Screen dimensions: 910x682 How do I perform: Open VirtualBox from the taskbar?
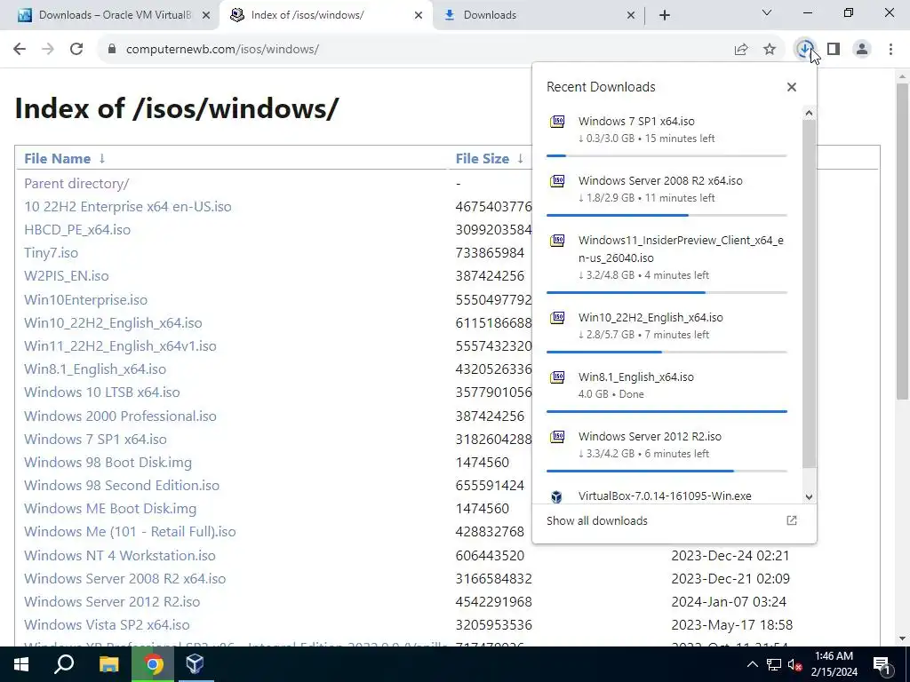coord(195,664)
